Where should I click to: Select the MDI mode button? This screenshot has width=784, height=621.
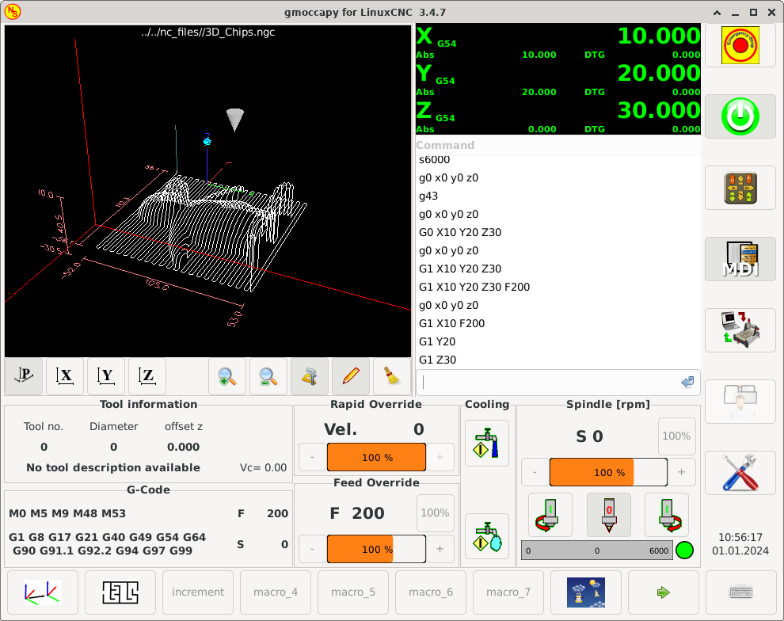coord(740,259)
